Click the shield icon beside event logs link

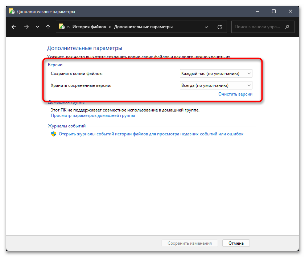[53, 134]
